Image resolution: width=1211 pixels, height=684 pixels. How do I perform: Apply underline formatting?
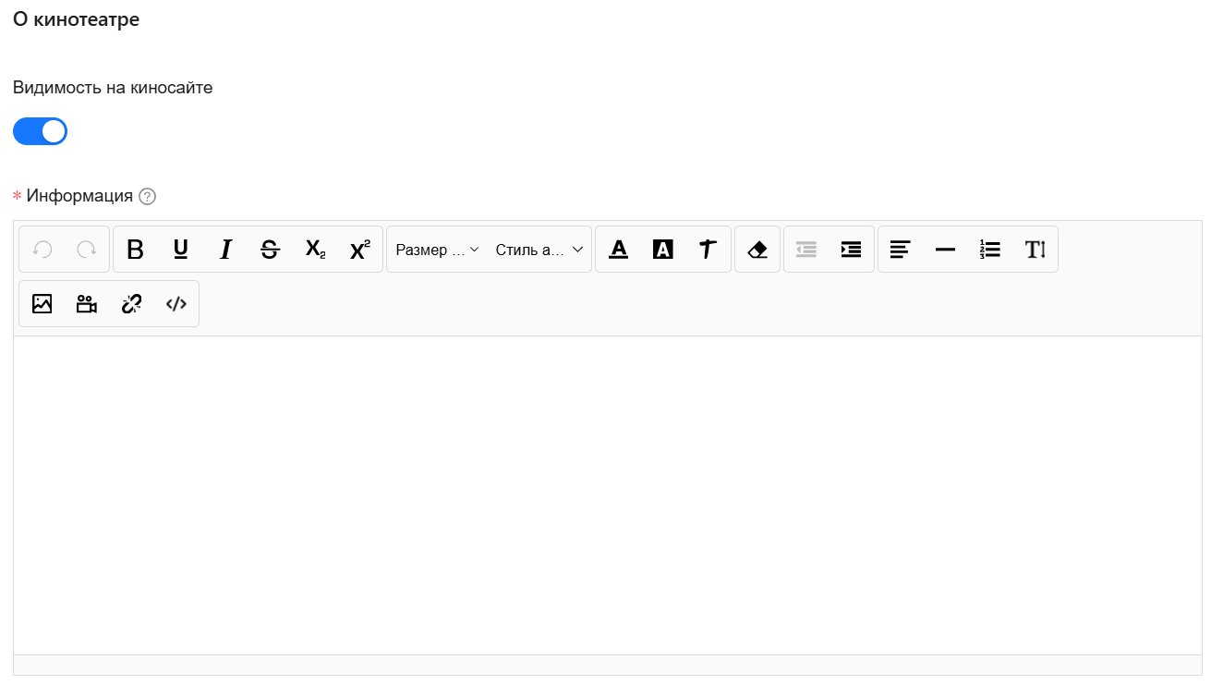(181, 250)
